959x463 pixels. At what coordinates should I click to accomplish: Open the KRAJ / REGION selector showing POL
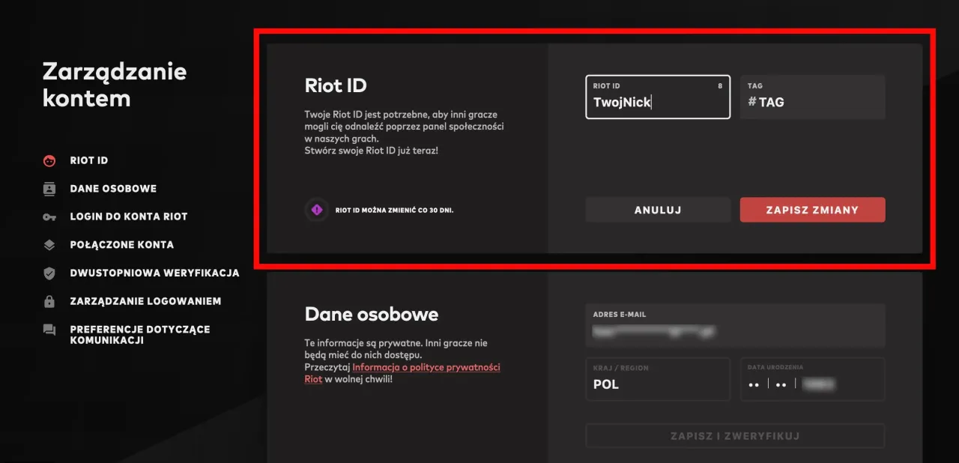coord(657,379)
